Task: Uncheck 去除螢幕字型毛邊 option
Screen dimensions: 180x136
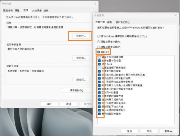Action: tap(99, 61)
